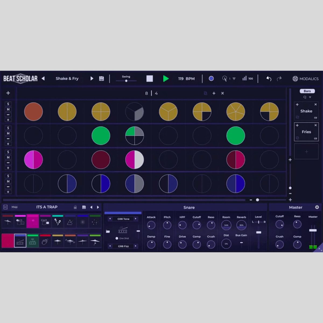Open the Map view
The height and width of the screenshot is (323, 323).
tap(15, 207)
